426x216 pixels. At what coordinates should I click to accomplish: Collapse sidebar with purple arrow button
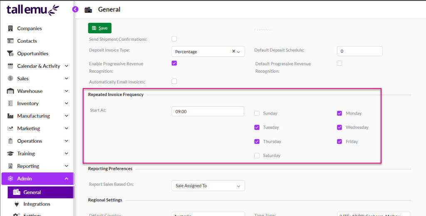pyautogui.click(x=75, y=10)
